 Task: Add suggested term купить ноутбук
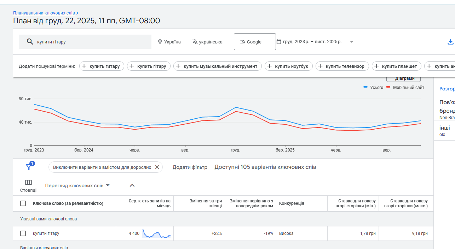270,66
